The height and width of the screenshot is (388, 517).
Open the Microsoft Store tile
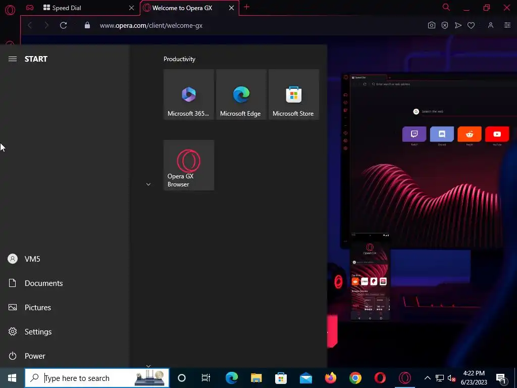[x=294, y=94]
